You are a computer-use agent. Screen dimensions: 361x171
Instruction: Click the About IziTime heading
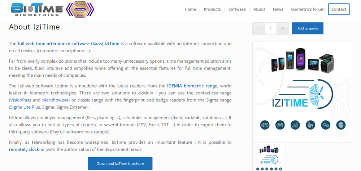tap(35, 27)
